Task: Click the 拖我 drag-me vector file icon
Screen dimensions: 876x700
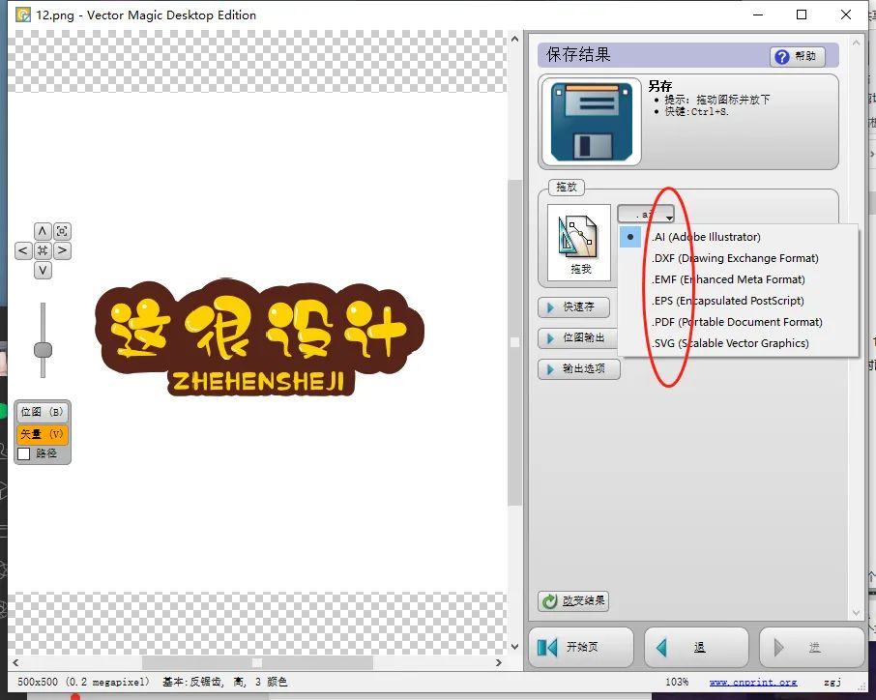Action: point(579,242)
